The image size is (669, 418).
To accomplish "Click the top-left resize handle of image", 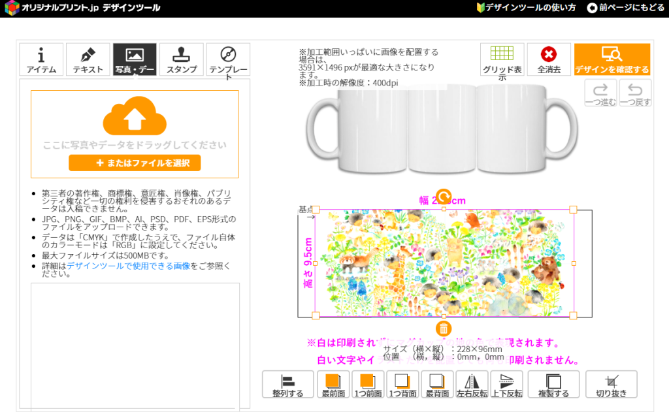I will (316, 210).
